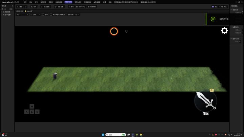The height and width of the screenshot is (137, 244).
Task: Click the project settings button with gear icon
Action: [59, 7]
